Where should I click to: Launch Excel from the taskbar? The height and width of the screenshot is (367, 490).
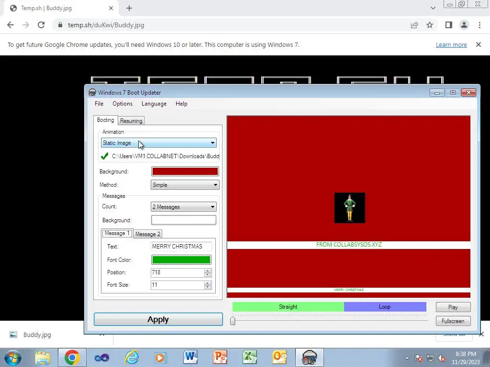point(250,357)
